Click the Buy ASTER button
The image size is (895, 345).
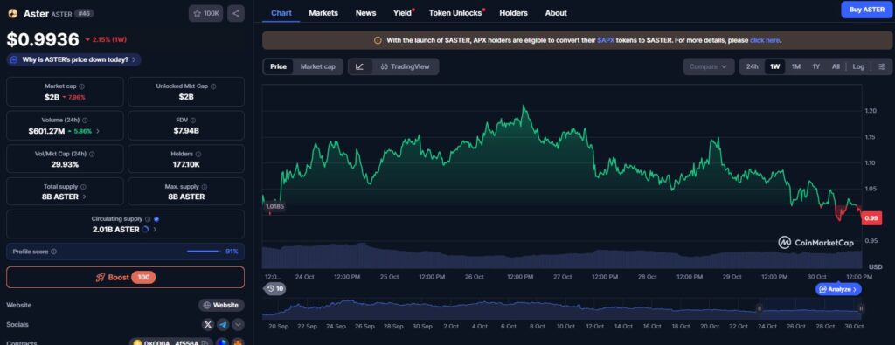(x=866, y=9)
